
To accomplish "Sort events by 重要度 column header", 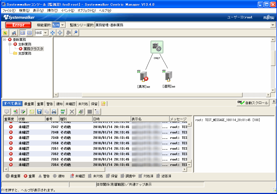I will [x=11, y=119].
